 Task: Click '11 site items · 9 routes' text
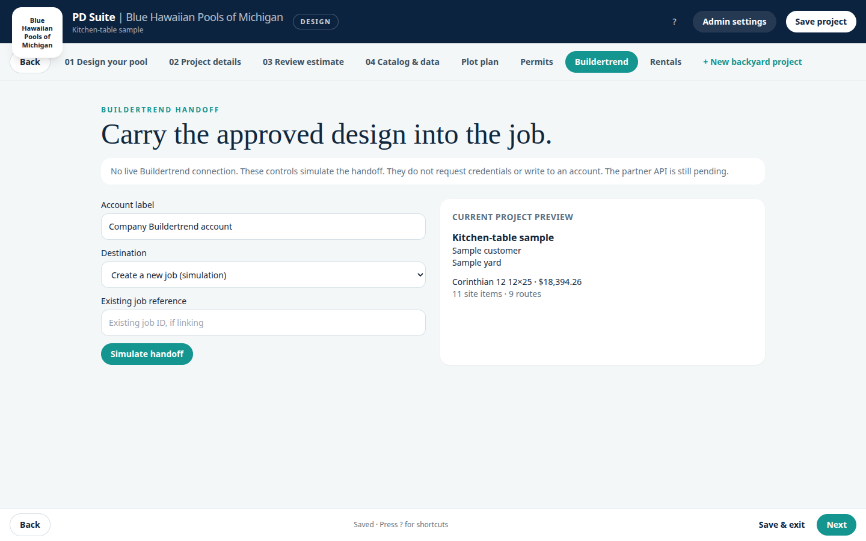497,294
